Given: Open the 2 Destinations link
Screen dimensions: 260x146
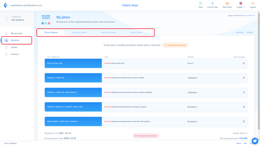Looking at the screenshot, I should (x=192, y=92).
